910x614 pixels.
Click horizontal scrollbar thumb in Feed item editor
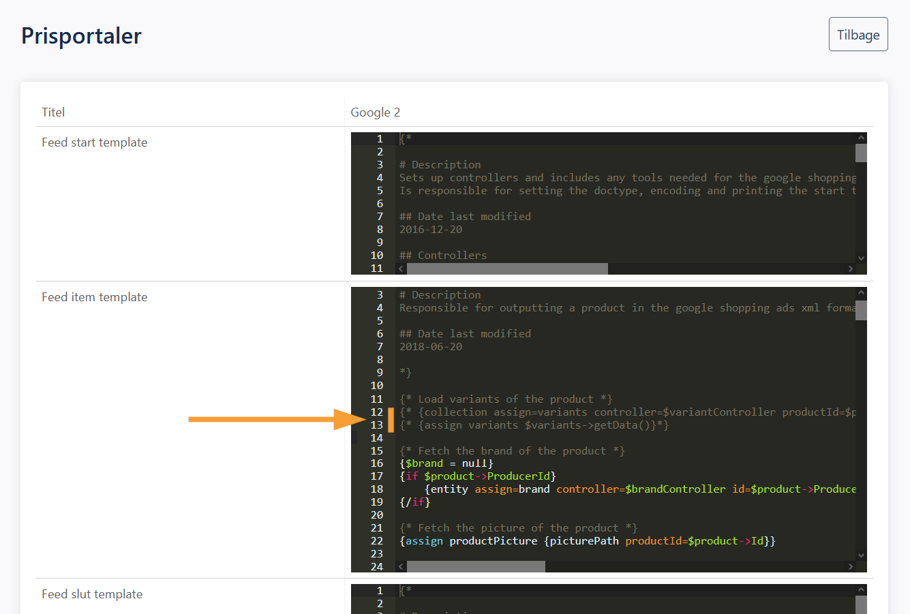pos(476,566)
